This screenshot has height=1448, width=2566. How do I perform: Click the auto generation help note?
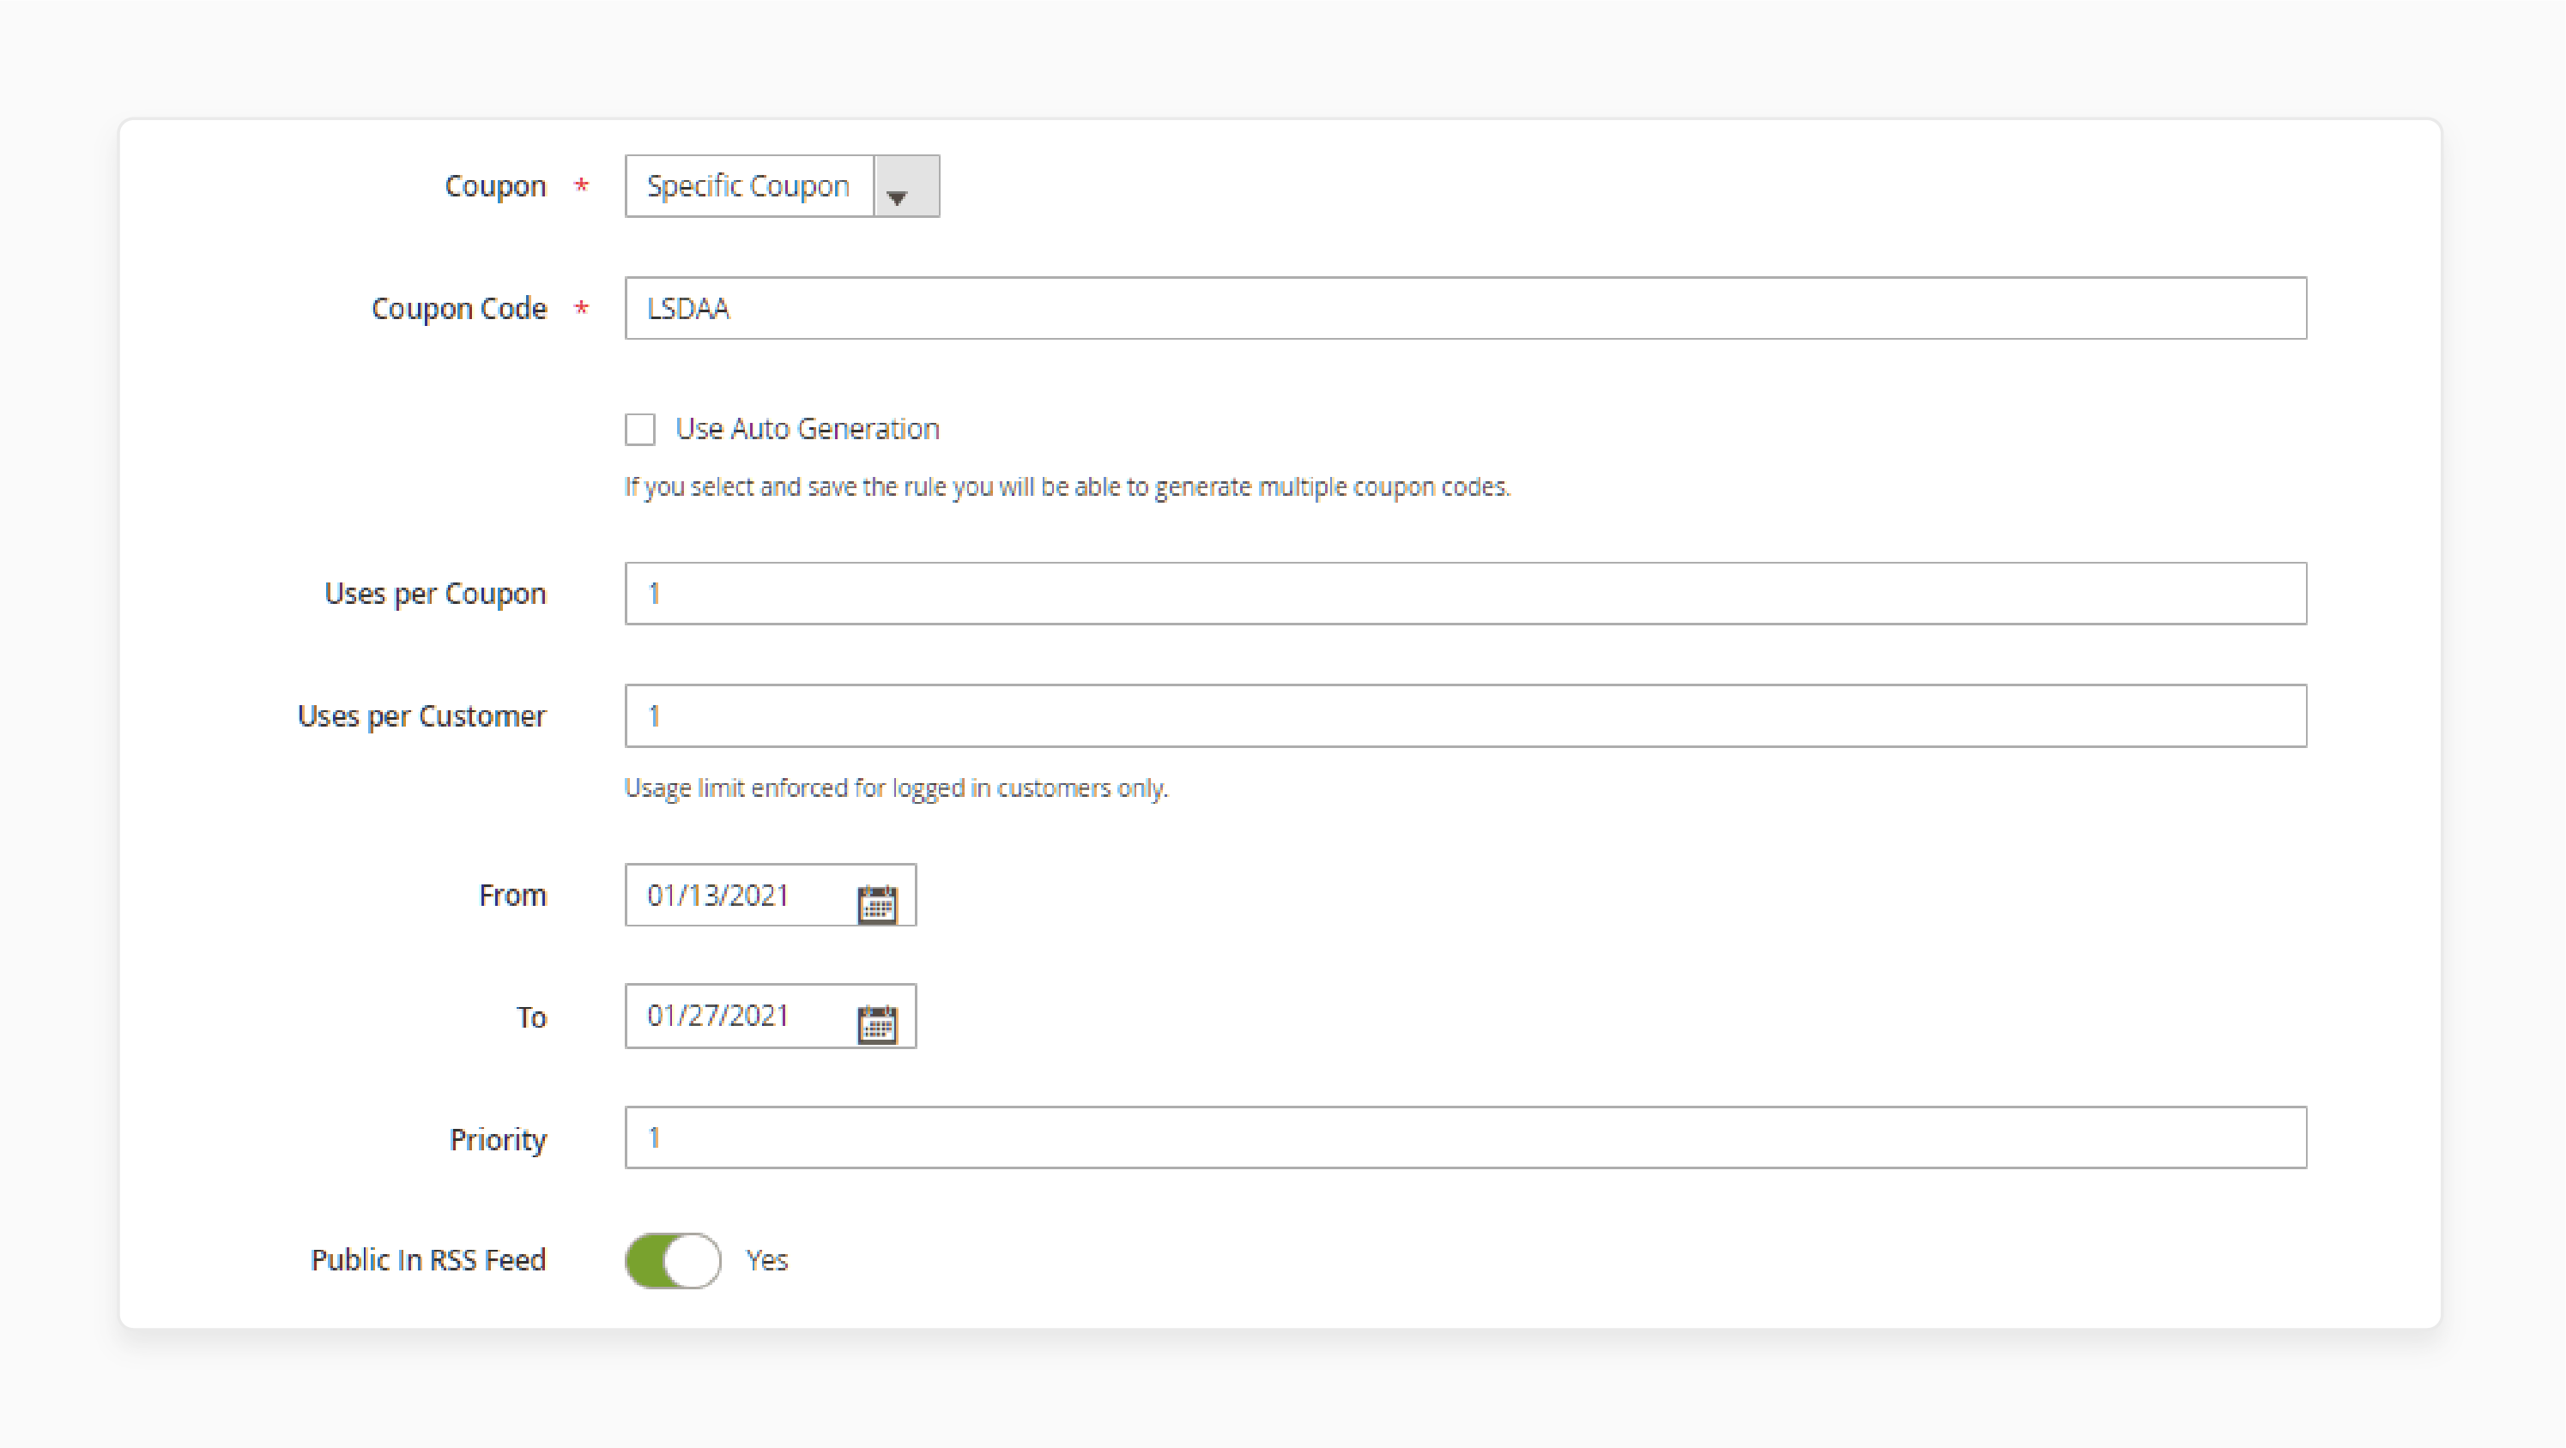tap(1067, 487)
